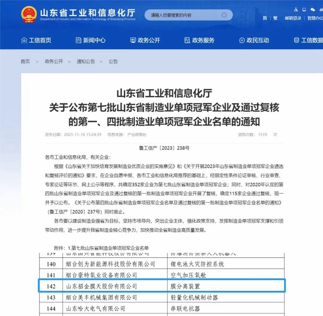Go to 首页 in breadcrumb
323x316 pixels.
25,62
